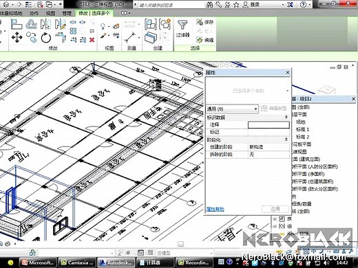This screenshot has width=358, height=268.
Task: Select Mirror - Draw Axis tool
Action: [x=60, y=24]
